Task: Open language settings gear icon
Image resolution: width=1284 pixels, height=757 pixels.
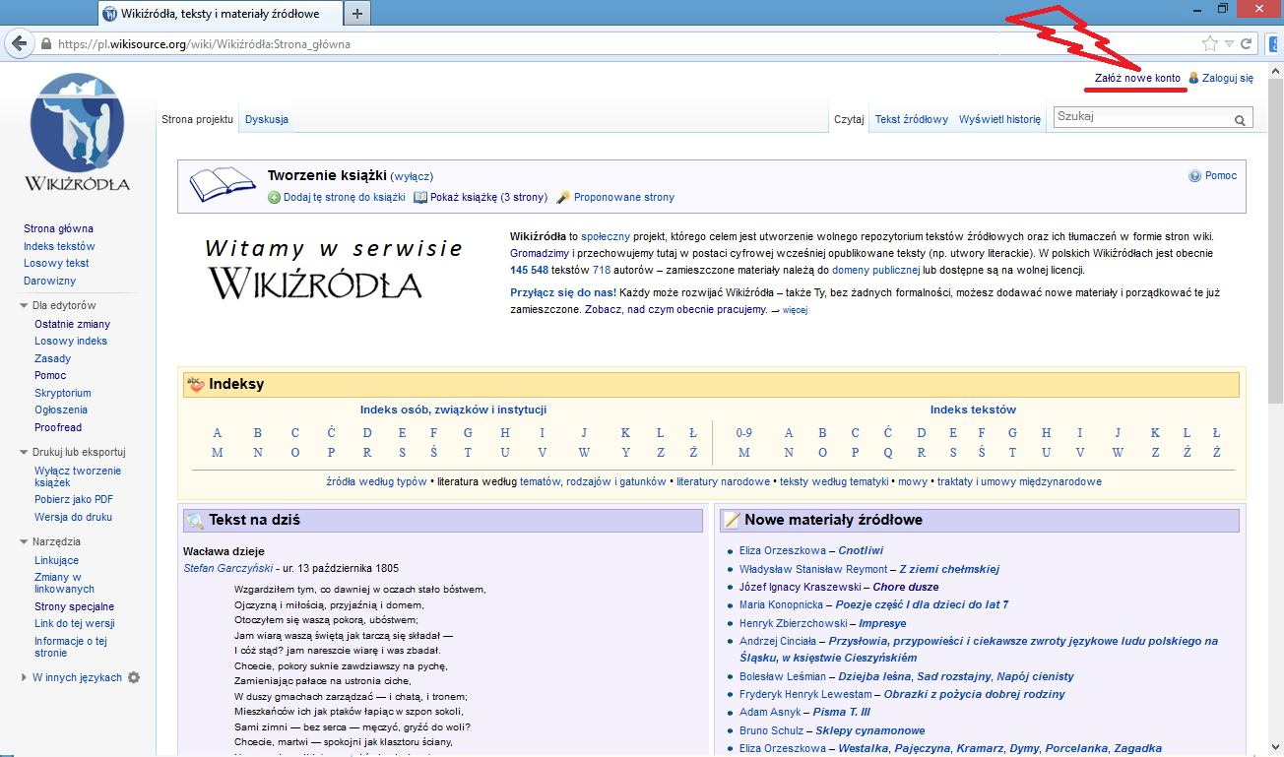Action: pyautogui.click(x=134, y=677)
